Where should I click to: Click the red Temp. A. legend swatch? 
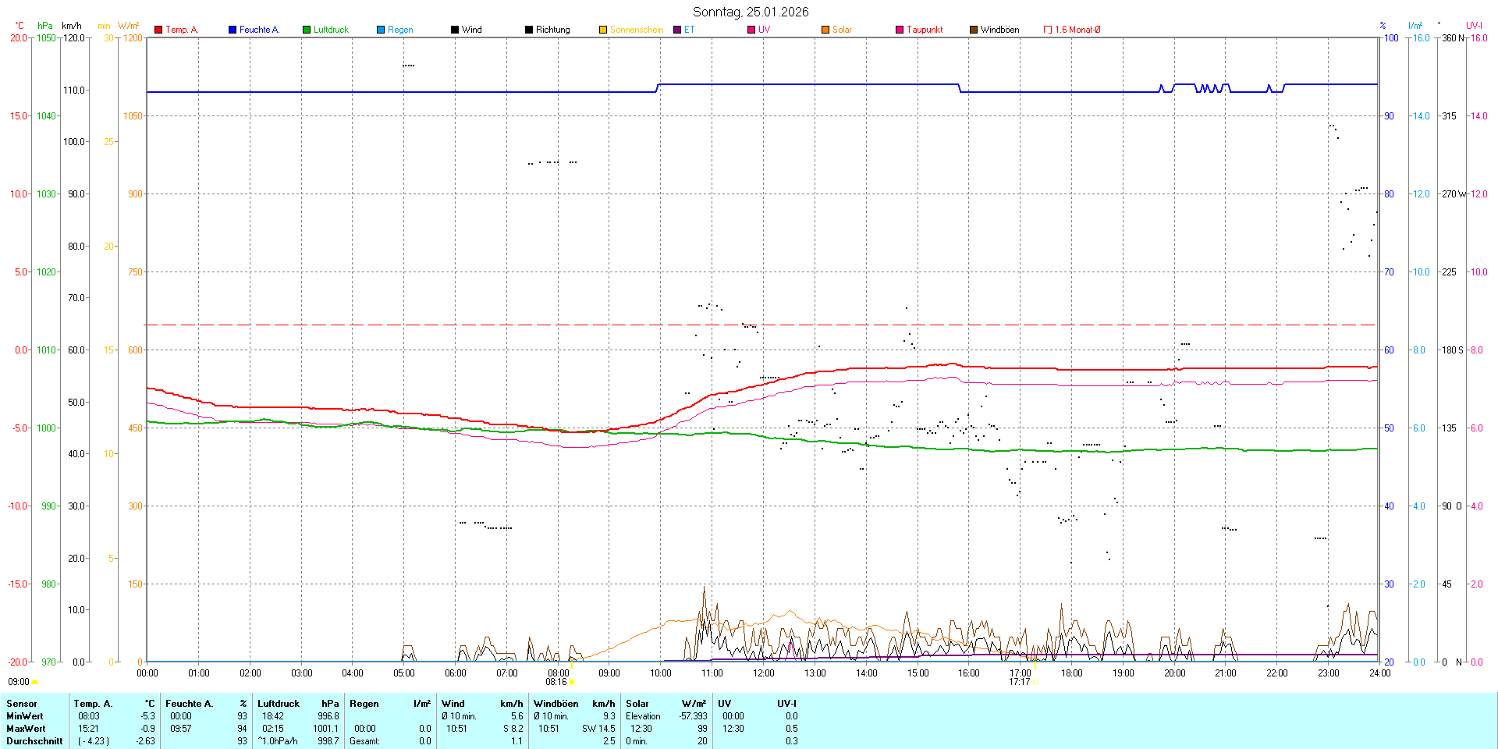158,30
